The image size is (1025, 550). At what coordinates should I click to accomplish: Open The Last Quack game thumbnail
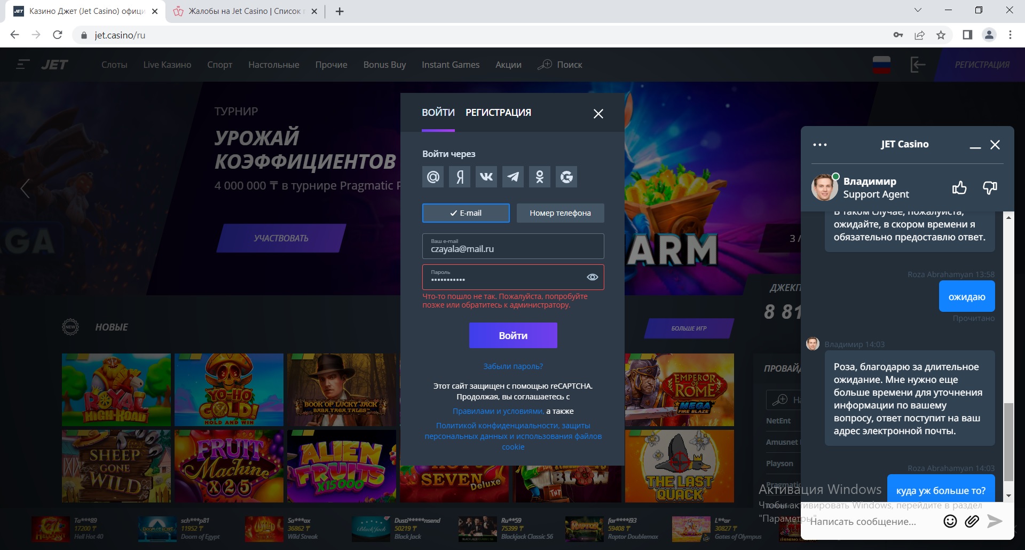(x=680, y=466)
